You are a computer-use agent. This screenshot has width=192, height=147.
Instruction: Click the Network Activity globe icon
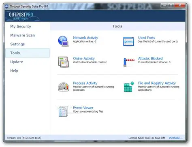(x=63, y=41)
